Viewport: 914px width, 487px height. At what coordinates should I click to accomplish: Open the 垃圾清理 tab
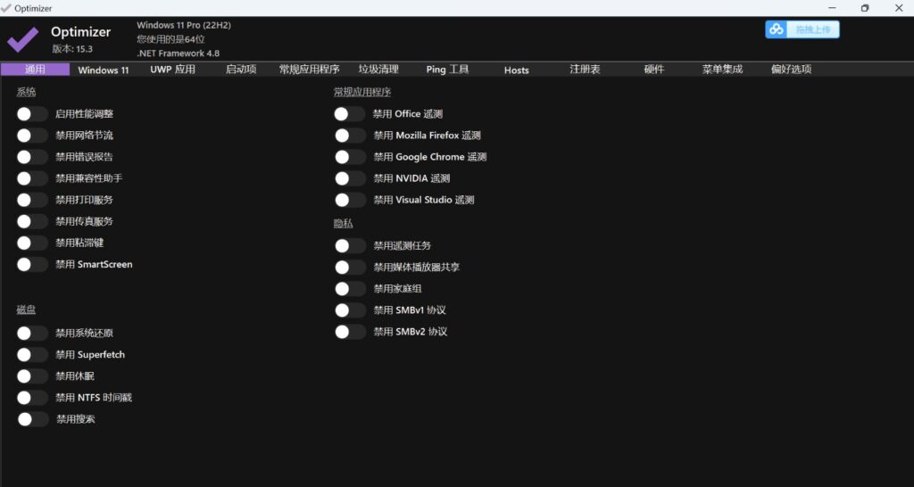[378, 70]
